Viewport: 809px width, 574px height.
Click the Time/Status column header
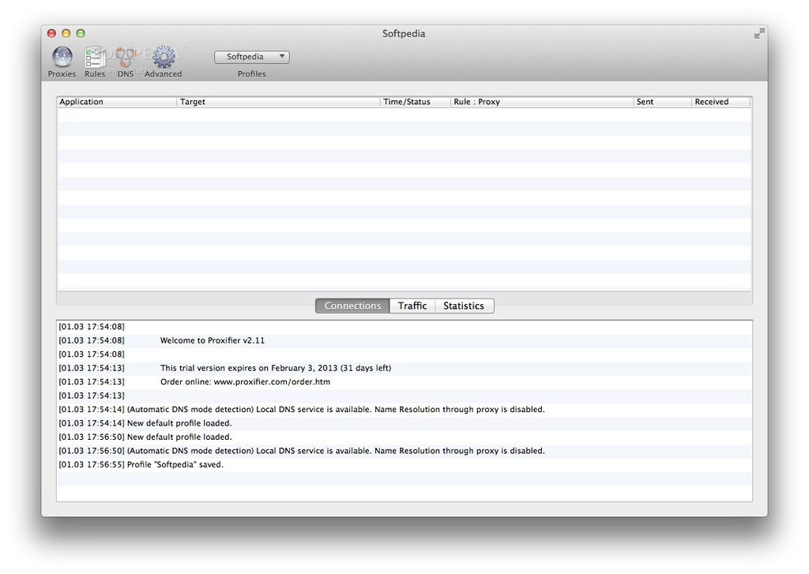click(415, 102)
